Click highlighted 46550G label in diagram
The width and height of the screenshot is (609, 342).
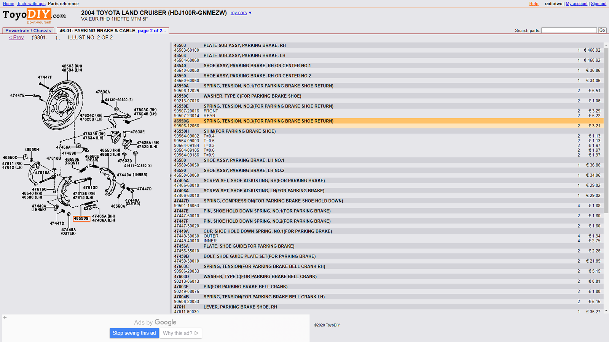[81, 218]
